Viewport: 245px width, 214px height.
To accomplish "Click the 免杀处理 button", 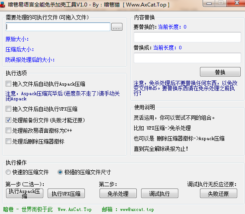I will click(x=118, y=193).
